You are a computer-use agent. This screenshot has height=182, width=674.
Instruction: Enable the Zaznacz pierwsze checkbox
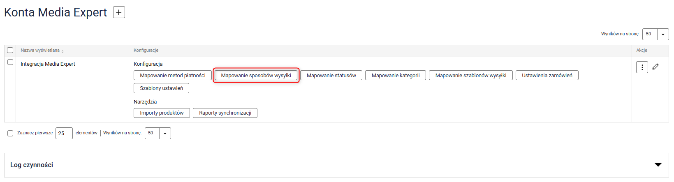point(10,133)
